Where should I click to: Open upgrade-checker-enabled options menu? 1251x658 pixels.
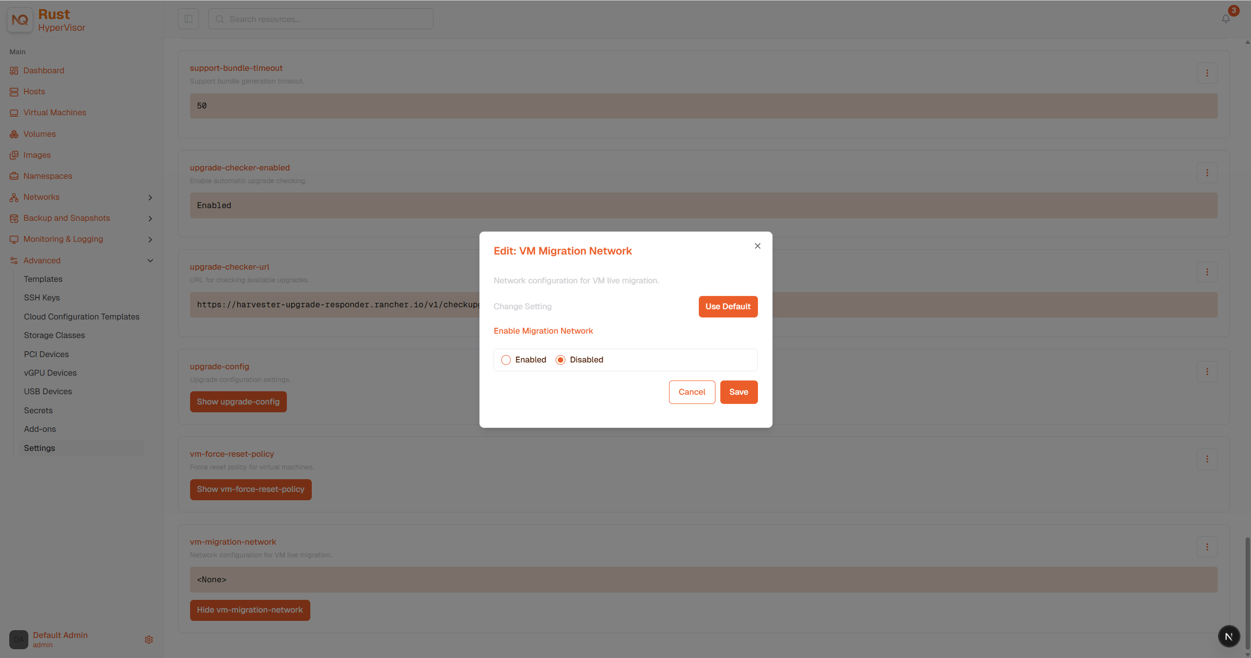(1207, 173)
